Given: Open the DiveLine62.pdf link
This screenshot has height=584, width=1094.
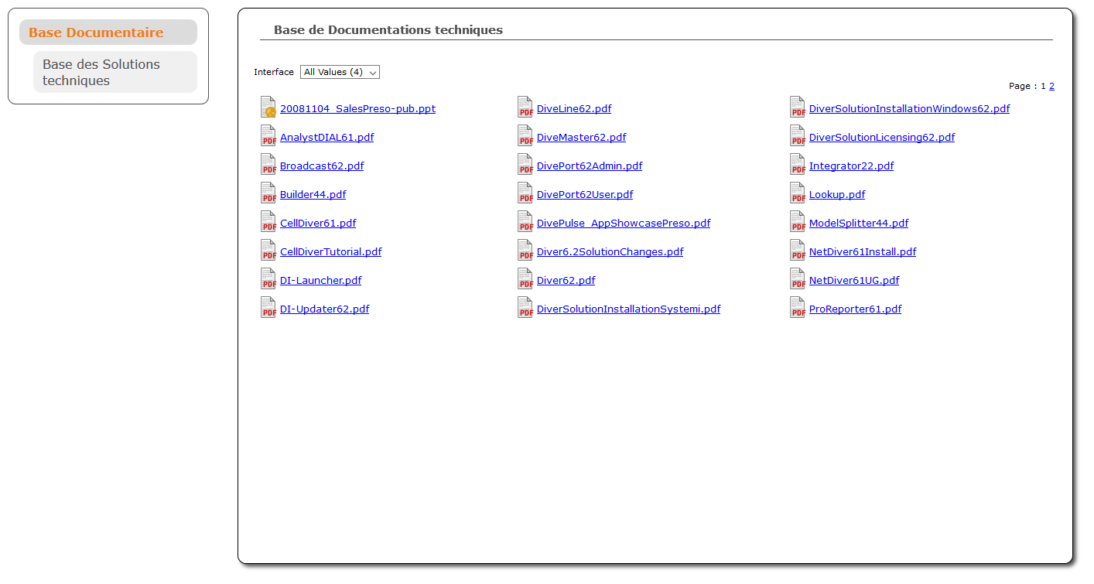Looking at the screenshot, I should pyautogui.click(x=574, y=108).
